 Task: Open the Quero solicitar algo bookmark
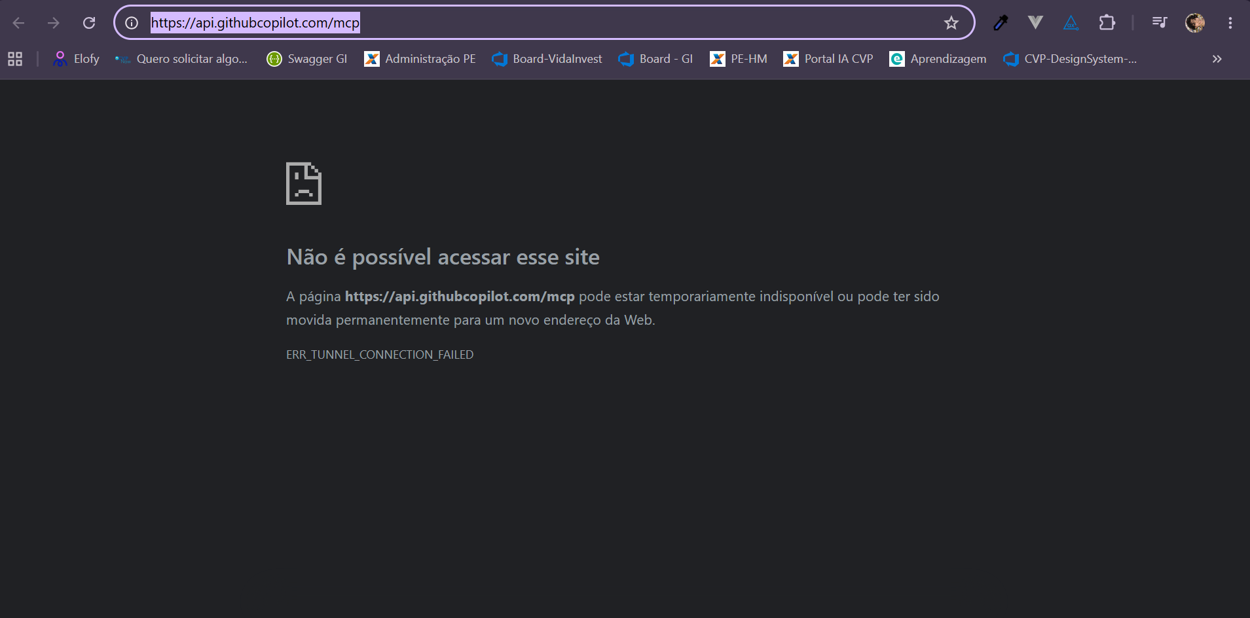pyautogui.click(x=181, y=59)
